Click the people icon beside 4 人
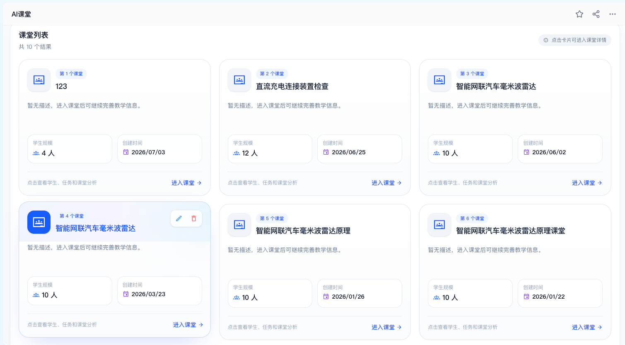Screen dimensions: 625x345 [x=36, y=153]
